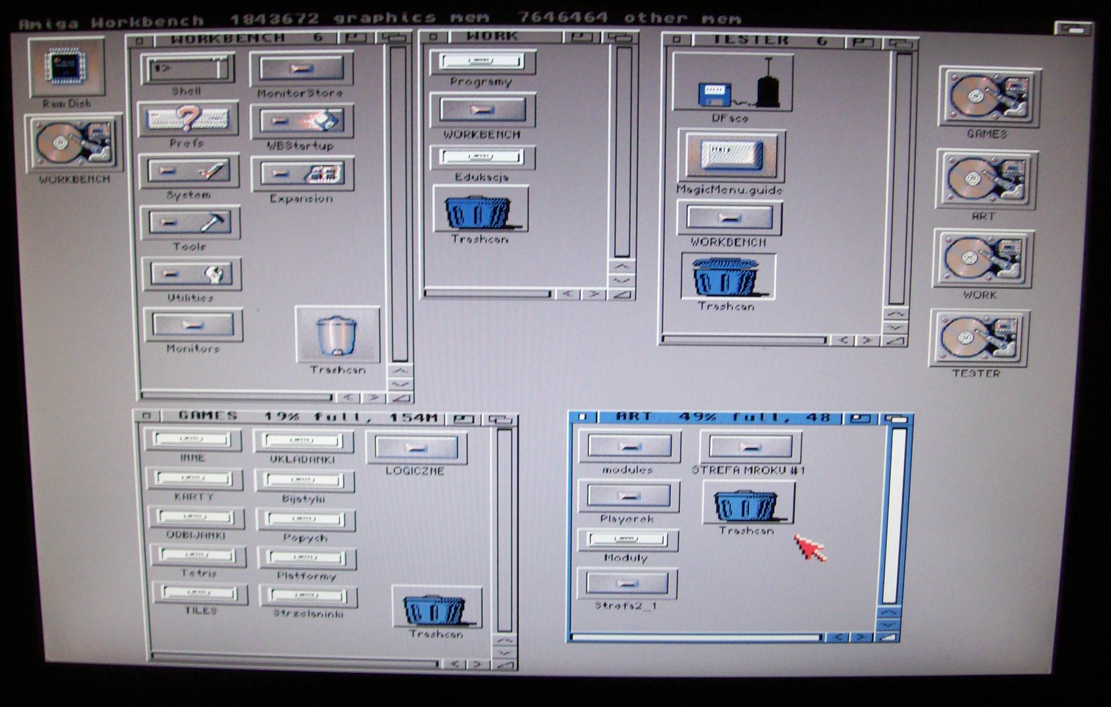The height and width of the screenshot is (707, 1111).
Task: Select the Utilities drawer icon
Action: [191, 274]
